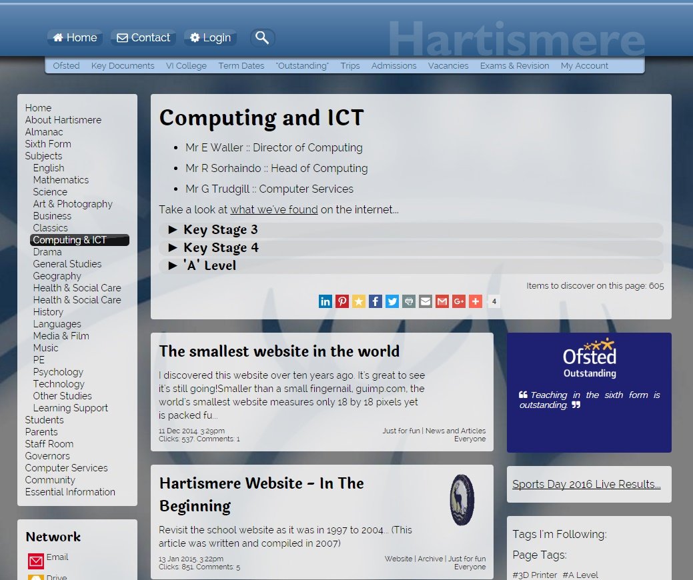Print the page using the printer icon

[x=409, y=301]
